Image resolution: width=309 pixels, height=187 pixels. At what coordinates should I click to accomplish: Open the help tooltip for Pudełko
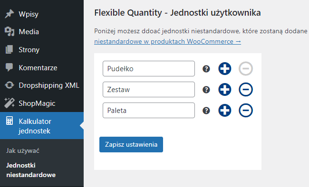coord(206,69)
